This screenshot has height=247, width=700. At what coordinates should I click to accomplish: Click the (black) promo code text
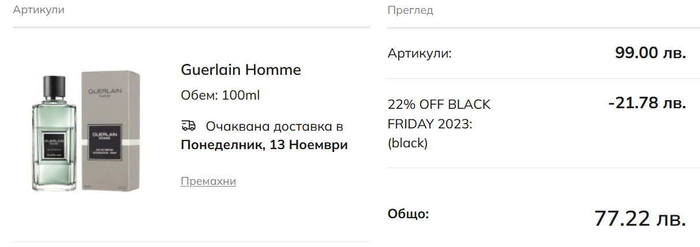click(407, 143)
